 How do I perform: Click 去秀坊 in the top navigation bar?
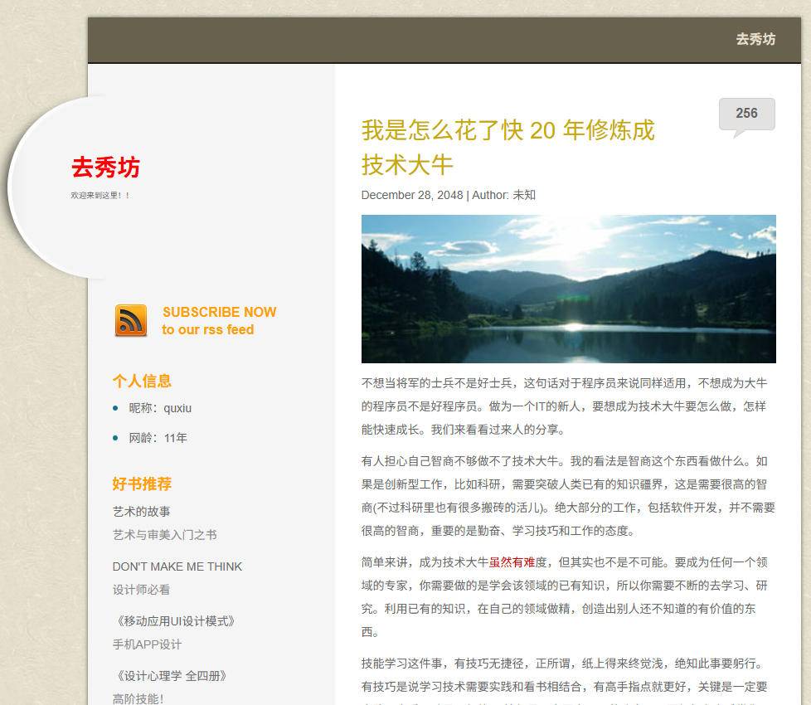click(755, 39)
